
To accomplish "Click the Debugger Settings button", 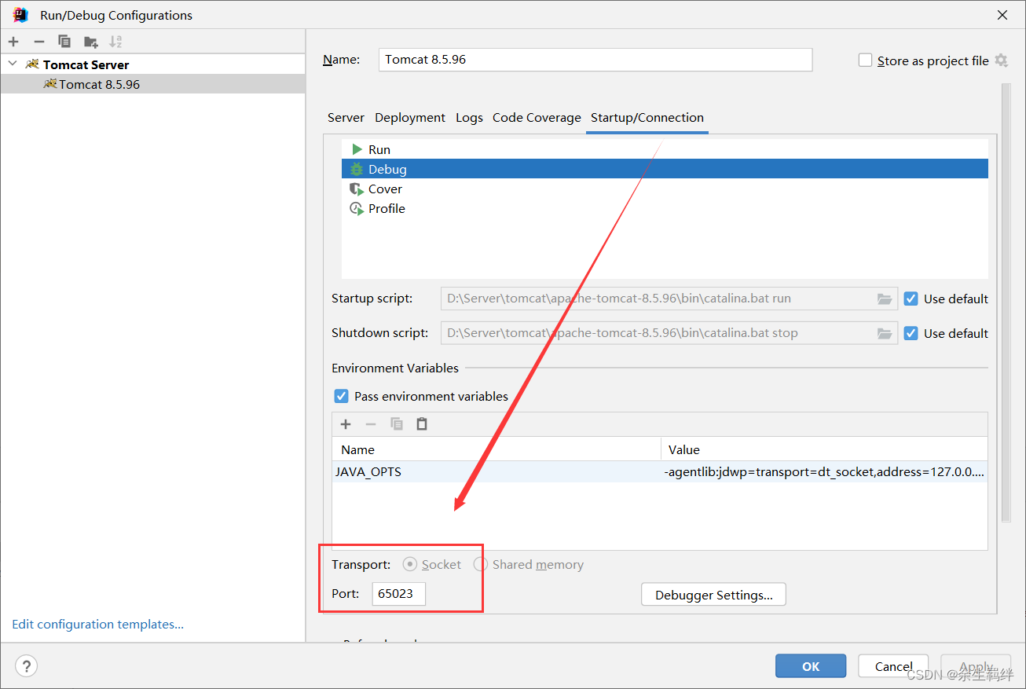I will pyautogui.click(x=713, y=594).
